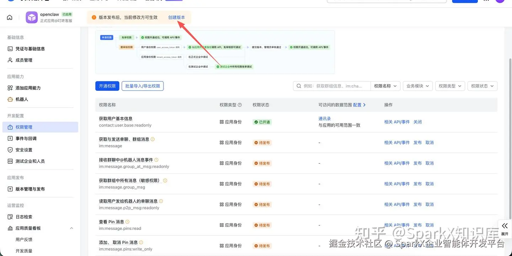512x256 pixels.
Task: Collapse the 应用质量看板 sidebar group
Action: coord(71,228)
